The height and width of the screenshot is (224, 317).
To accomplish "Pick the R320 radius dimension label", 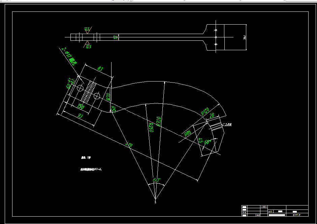I will coord(159,122).
